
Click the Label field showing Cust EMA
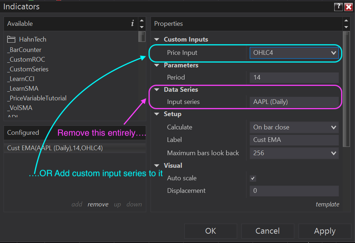[294, 140]
